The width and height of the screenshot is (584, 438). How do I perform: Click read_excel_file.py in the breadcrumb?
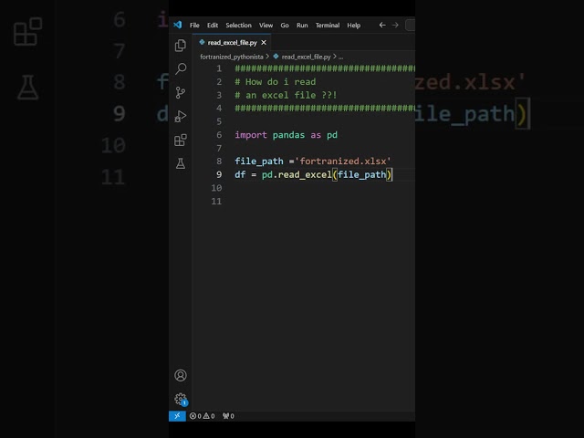click(x=306, y=57)
